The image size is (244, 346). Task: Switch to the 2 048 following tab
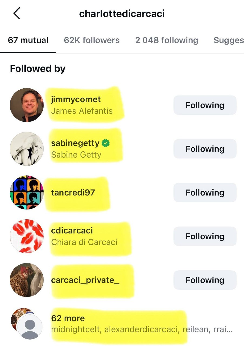coord(166,40)
